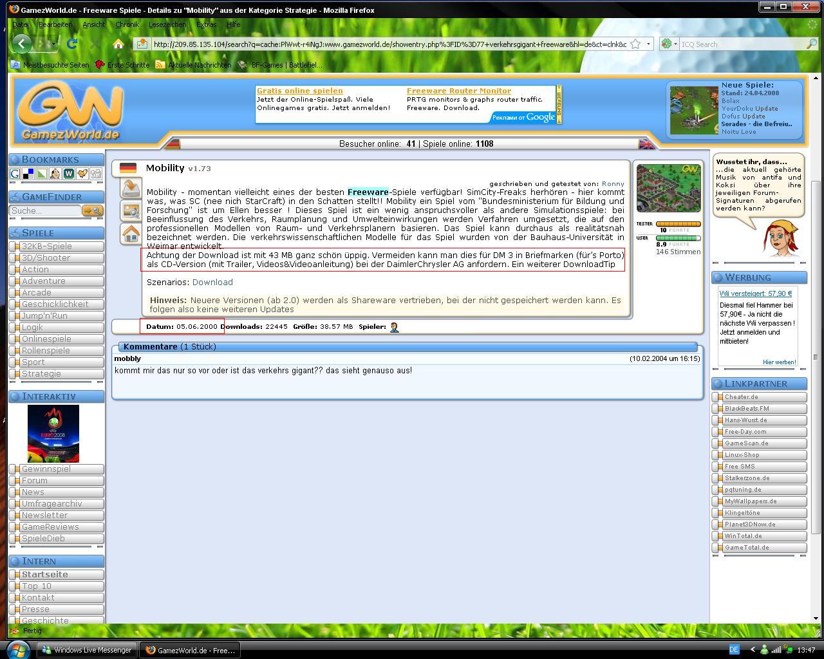Open Cheater.de link partner
The image size is (824, 659).
pyautogui.click(x=760, y=397)
